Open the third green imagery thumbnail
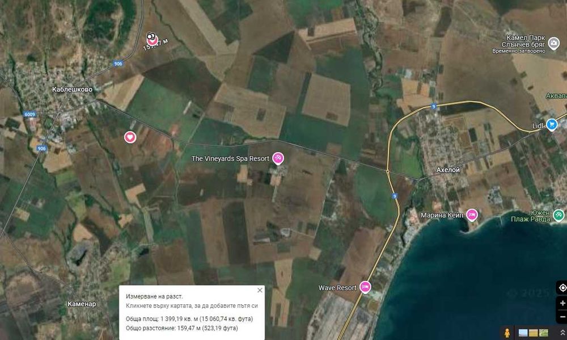 (544, 333)
